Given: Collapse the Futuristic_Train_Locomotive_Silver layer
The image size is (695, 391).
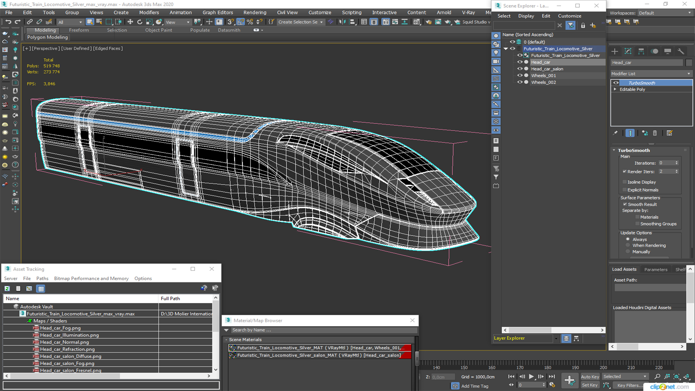Looking at the screenshot, I should point(506,49).
